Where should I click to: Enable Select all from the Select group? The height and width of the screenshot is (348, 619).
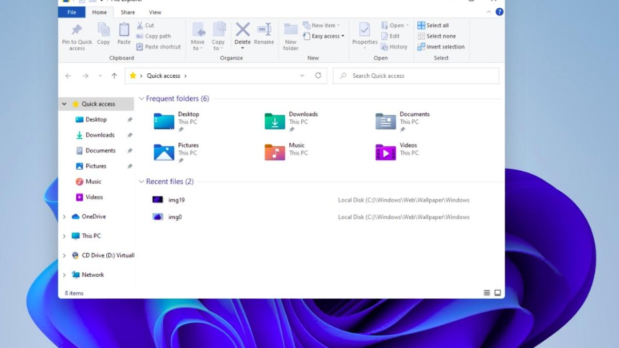(435, 25)
